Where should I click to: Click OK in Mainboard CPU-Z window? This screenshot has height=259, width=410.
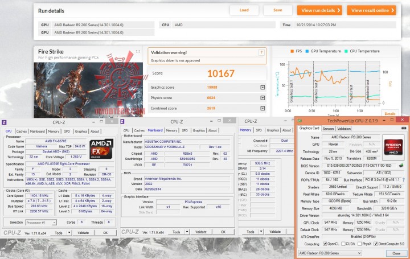click(x=223, y=232)
